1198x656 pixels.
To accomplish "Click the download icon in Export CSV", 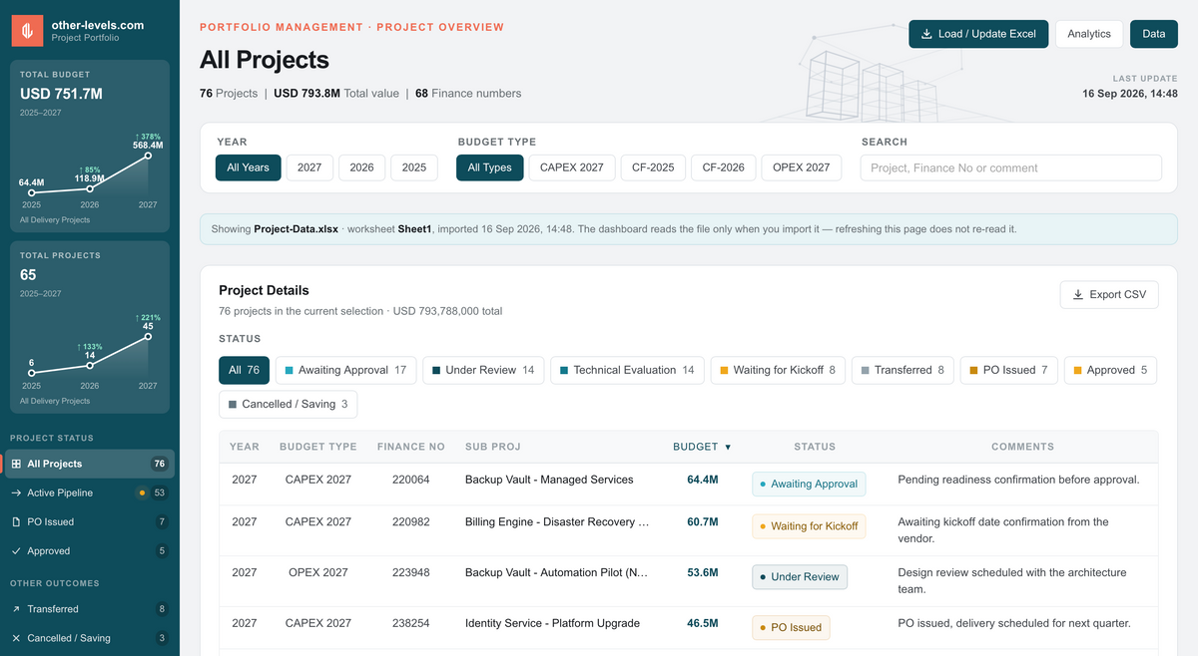I will [x=1077, y=295].
